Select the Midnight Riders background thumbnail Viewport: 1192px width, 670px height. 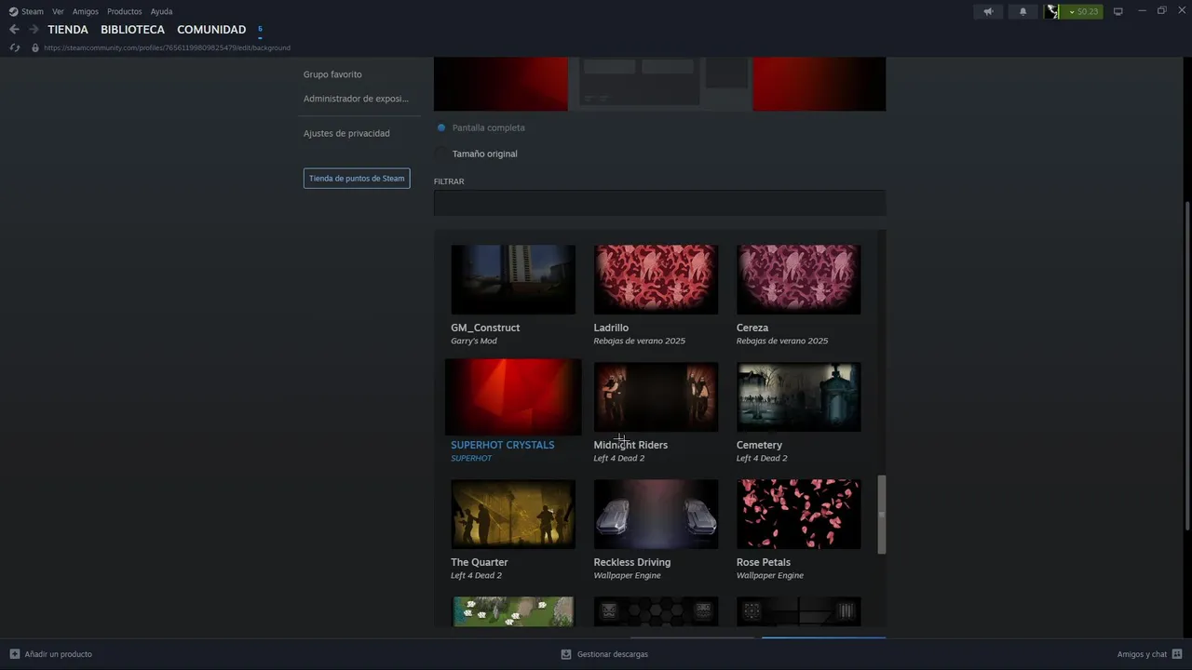656,396
